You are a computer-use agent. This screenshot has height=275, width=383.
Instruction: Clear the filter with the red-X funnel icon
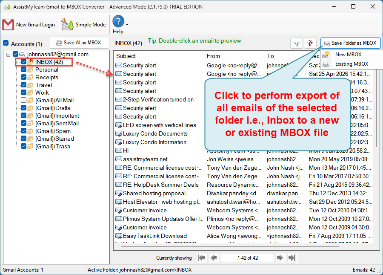pyautogui.click(x=310, y=43)
